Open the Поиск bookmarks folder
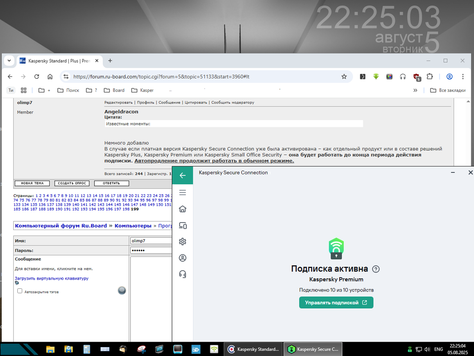Screen dimensions: 474x356 pyautogui.click(x=68, y=90)
